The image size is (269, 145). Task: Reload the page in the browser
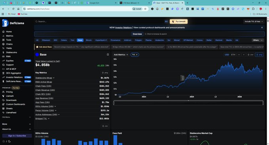click(x=13, y=9)
